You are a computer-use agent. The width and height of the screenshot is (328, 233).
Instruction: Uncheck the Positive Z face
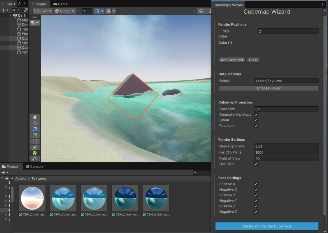point(256,206)
